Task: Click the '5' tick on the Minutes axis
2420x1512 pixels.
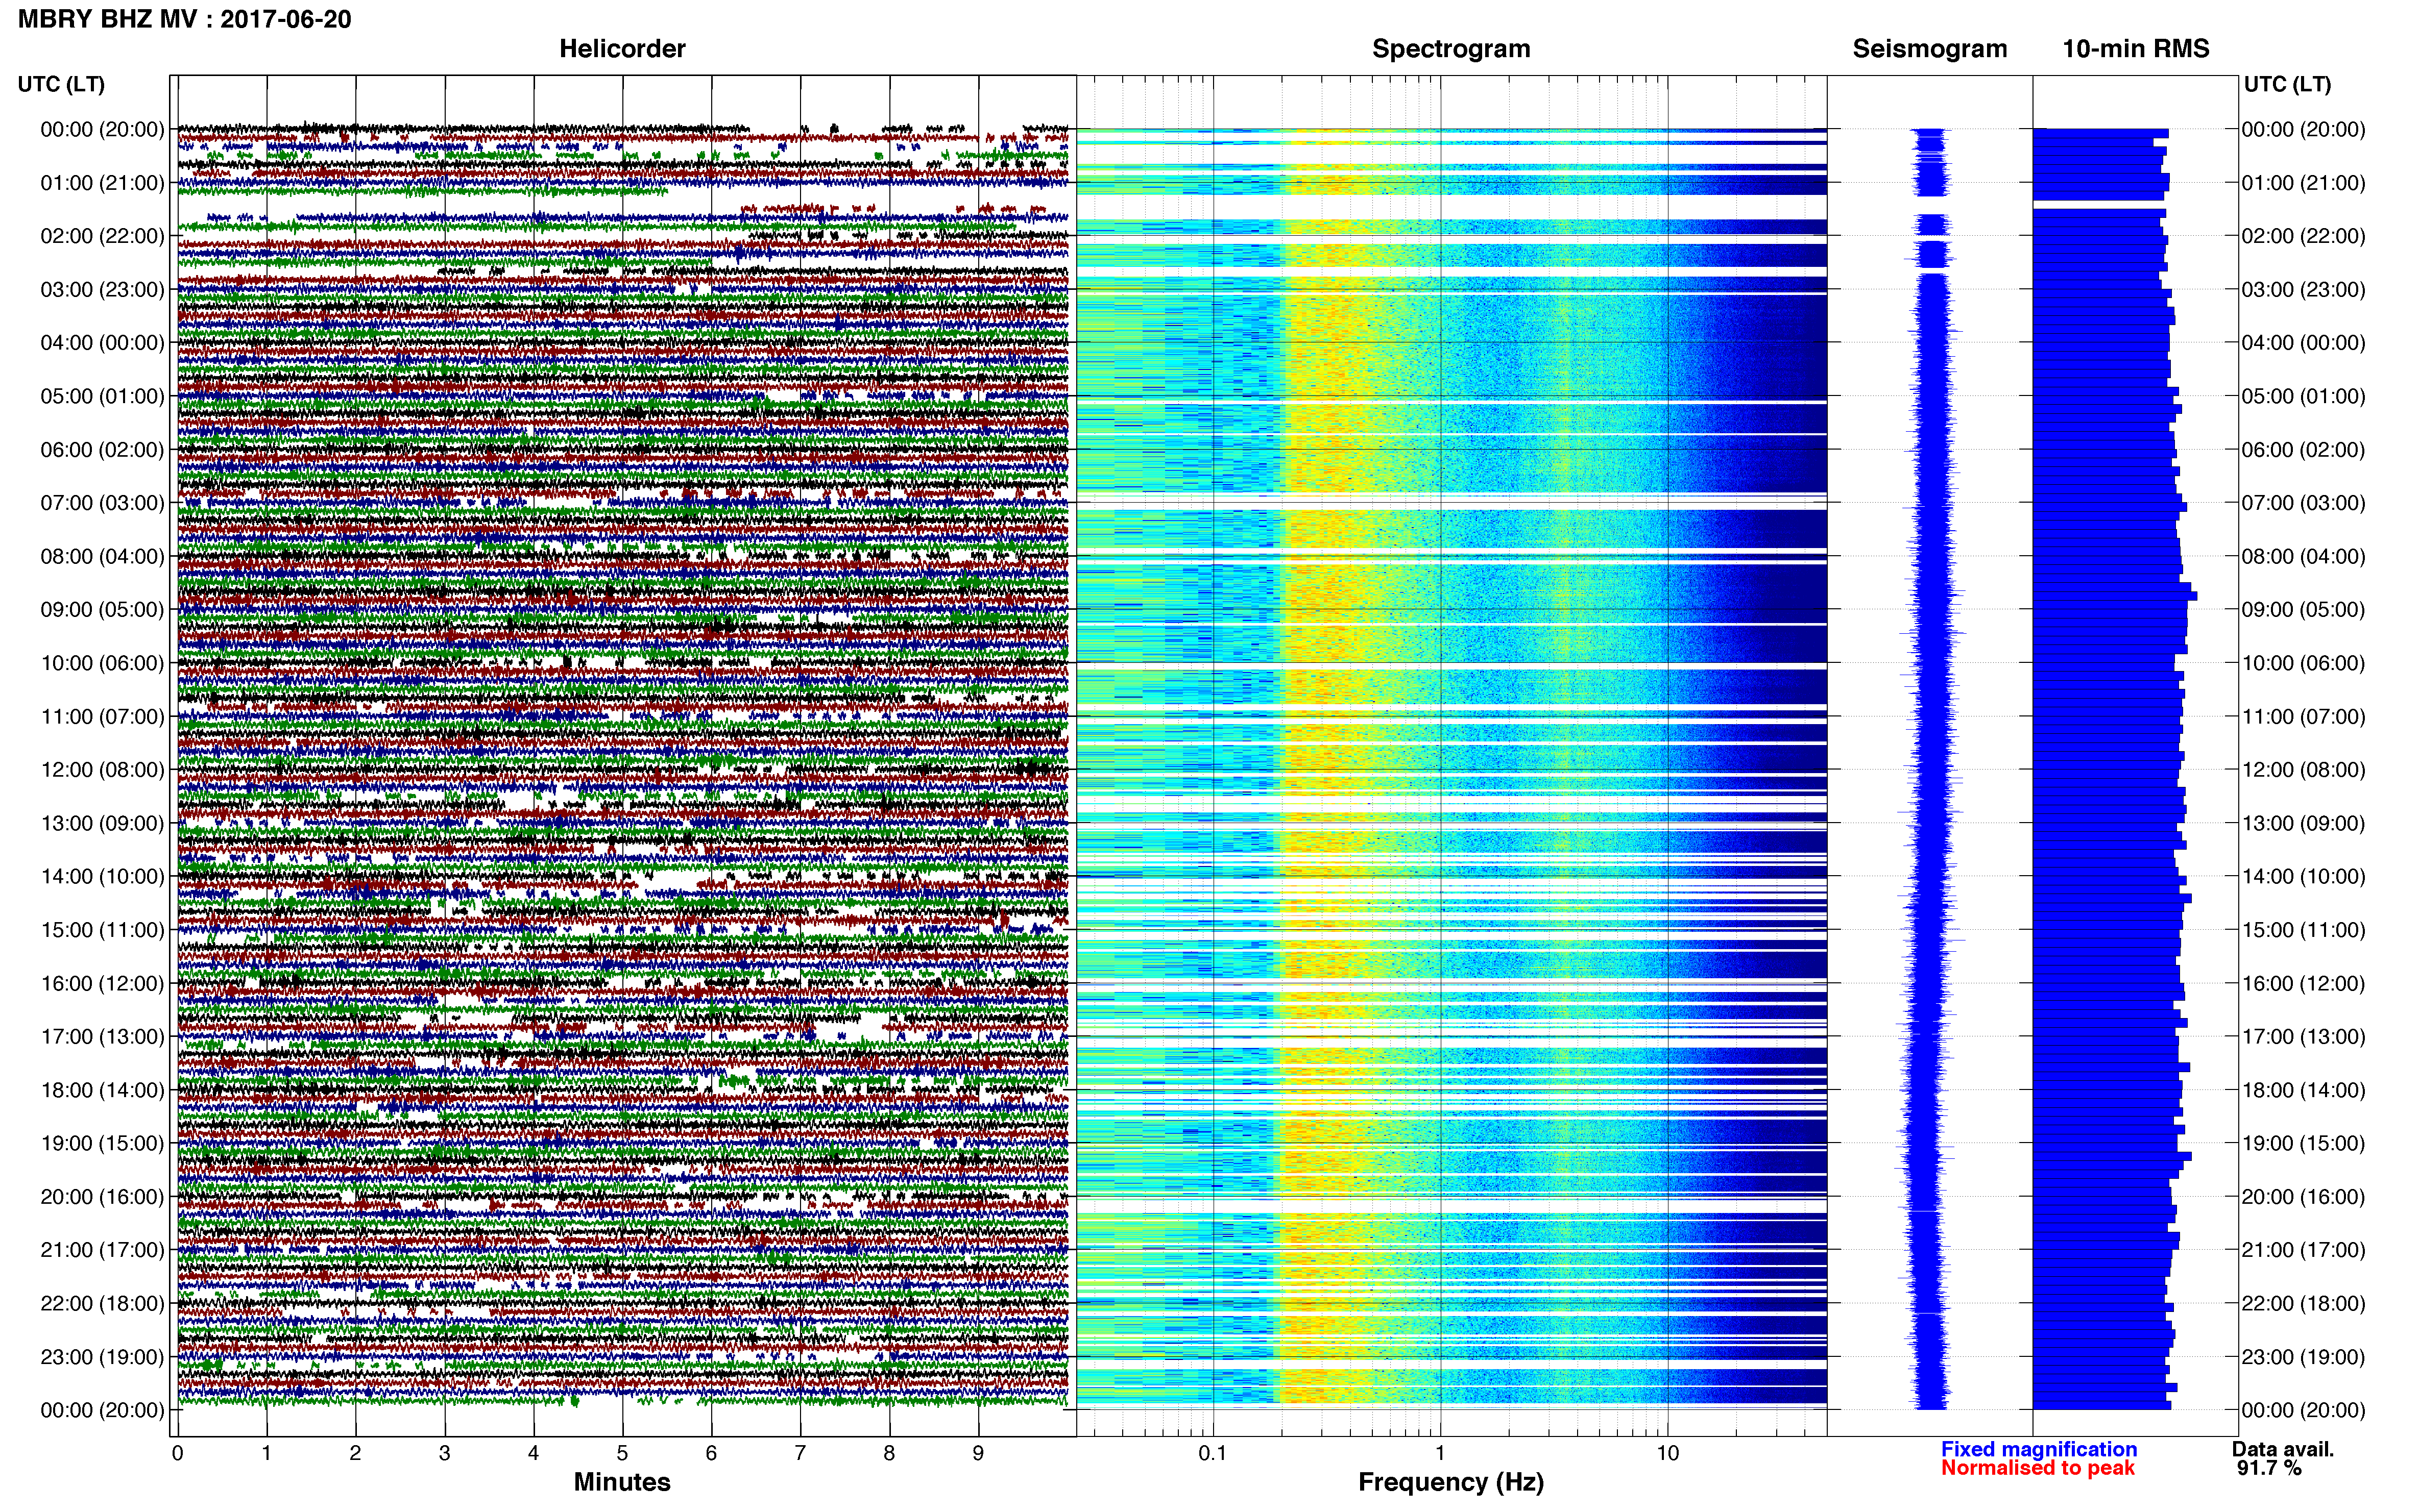Action: tap(622, 1454)
